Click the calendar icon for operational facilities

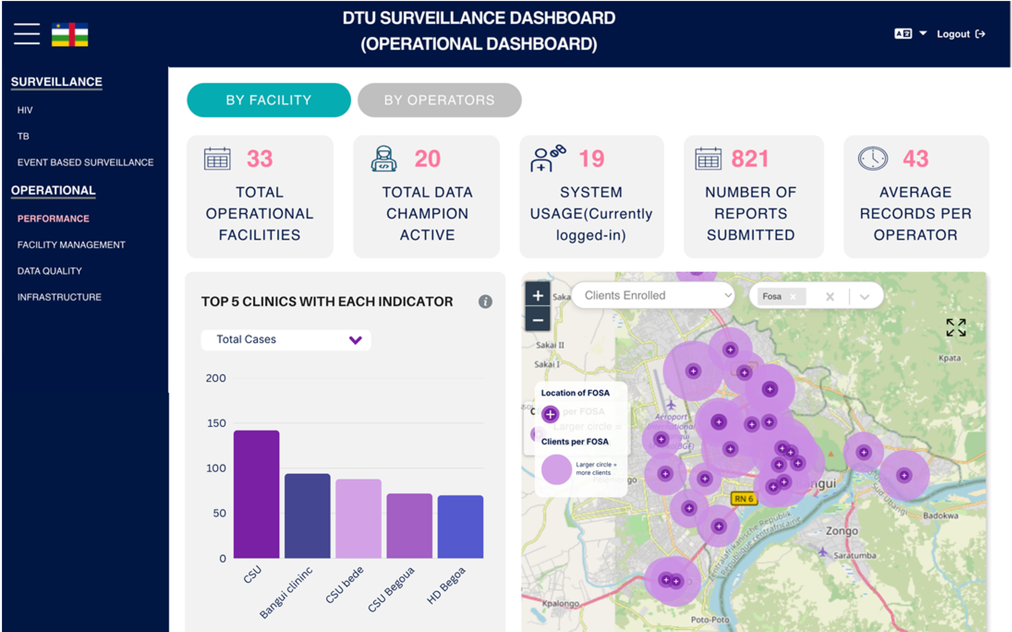pos(217,159)
